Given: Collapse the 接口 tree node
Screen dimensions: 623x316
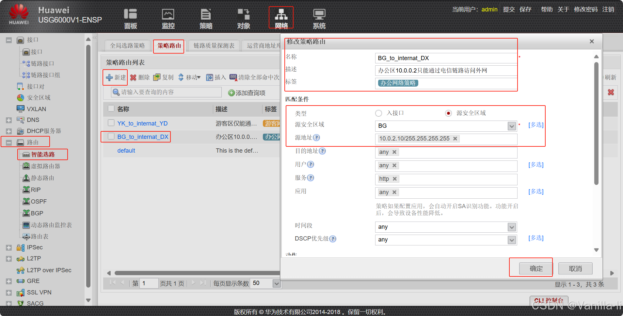Looking at the screenshot, I should click(9, 40).
